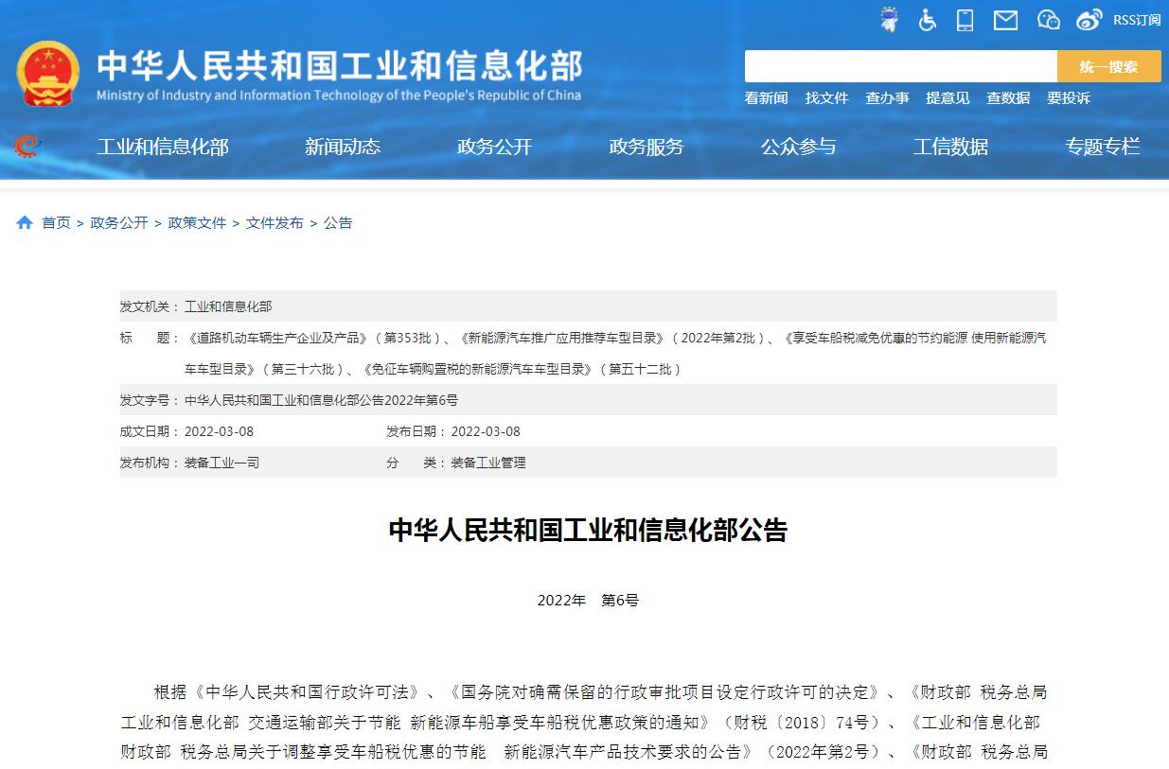Open 工业和信息化部 navigation menu

click(163, 147)
